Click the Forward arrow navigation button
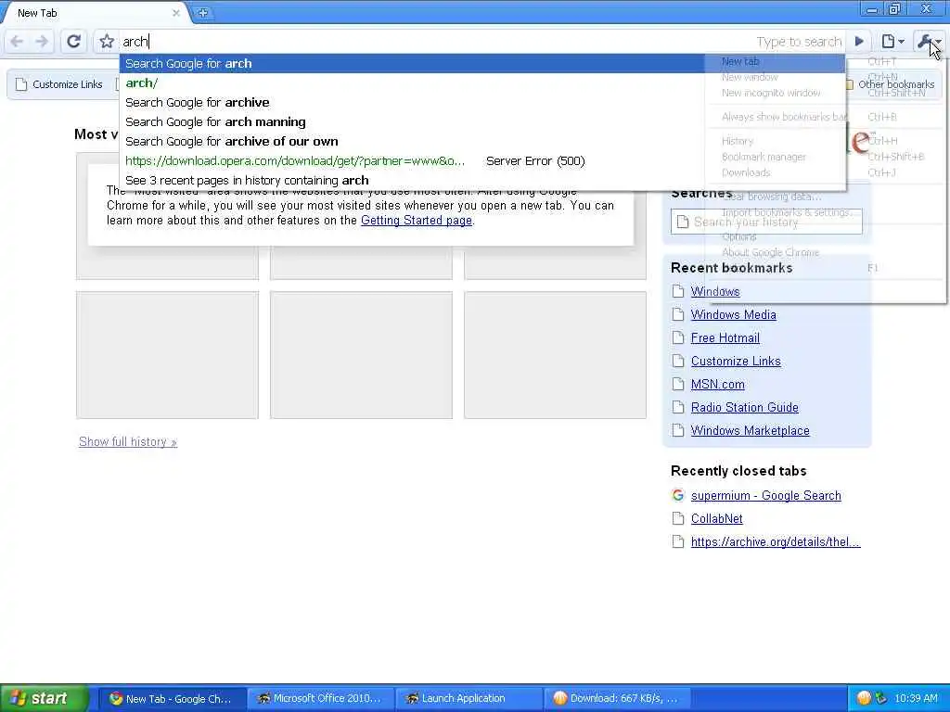Image resolution: width=950 pixels, height=712 pixels. point(42,41)
